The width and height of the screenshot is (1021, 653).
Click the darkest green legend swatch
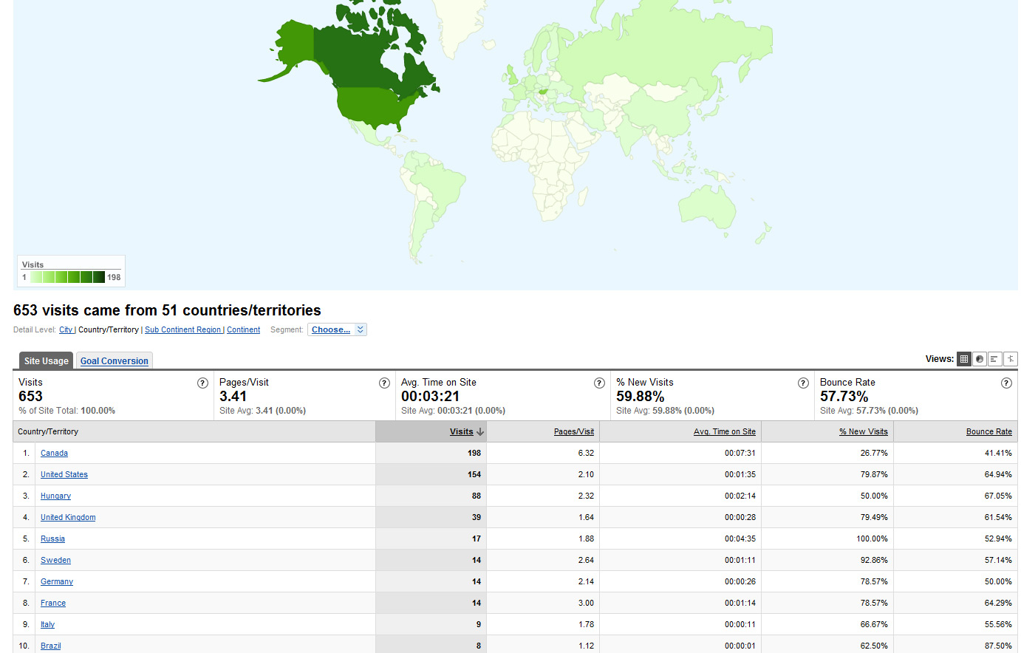click(99, 277)
